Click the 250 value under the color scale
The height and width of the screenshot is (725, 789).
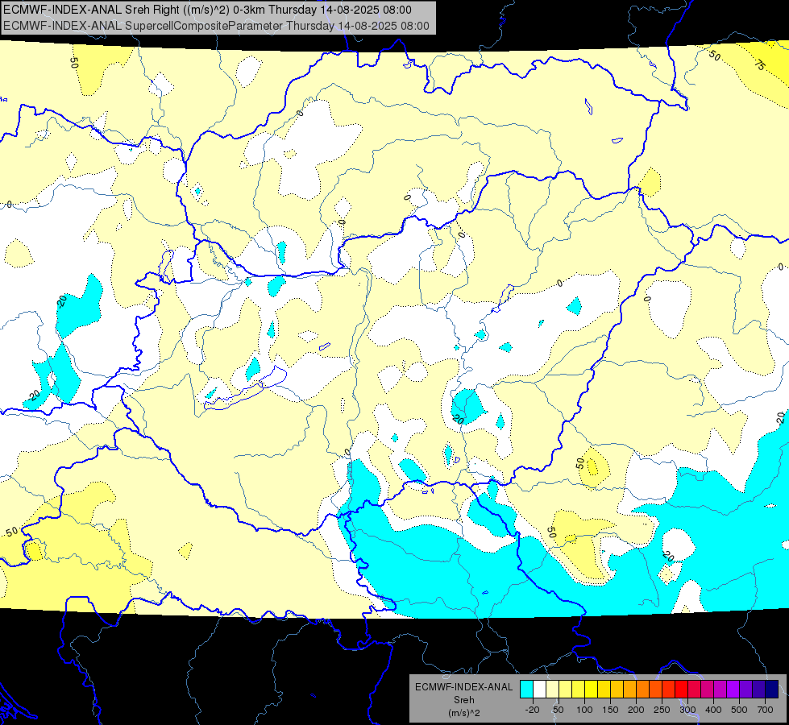[662, 710]
